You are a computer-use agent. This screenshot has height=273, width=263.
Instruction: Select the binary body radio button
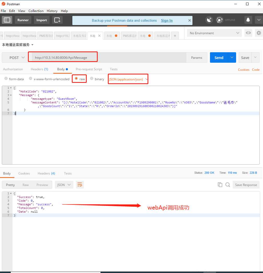tap(92, 79)
